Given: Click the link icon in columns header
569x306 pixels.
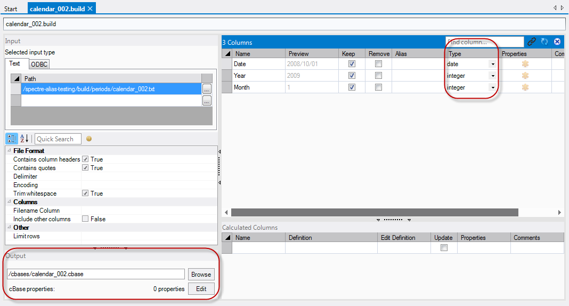Looking at the screenshot, I should click(x=532, y=42).
